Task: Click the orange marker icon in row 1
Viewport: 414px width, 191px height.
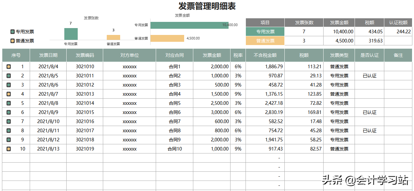Action: tap(8, 67)
